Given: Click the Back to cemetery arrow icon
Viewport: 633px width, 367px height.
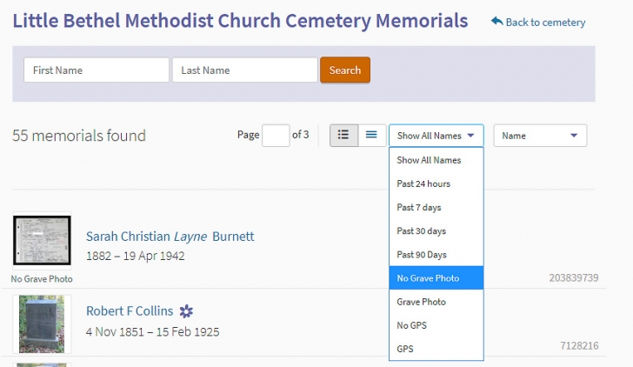Looking at the screenshot, I should coord(496,21).
